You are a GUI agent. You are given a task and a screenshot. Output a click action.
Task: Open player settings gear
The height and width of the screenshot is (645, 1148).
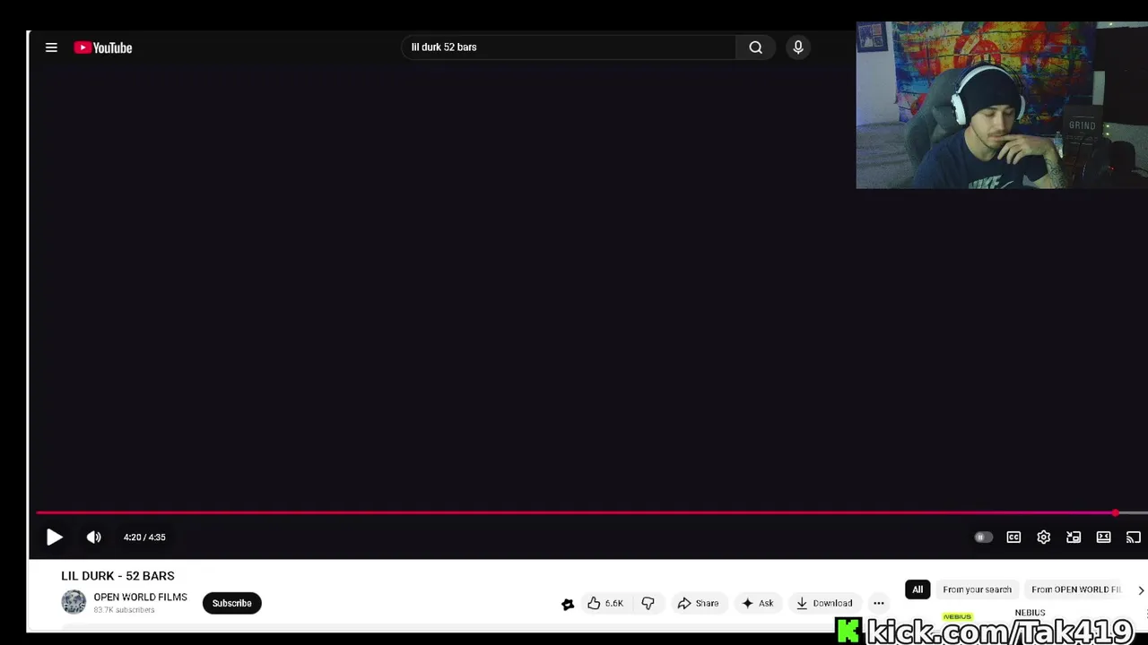pos(1043,537)
